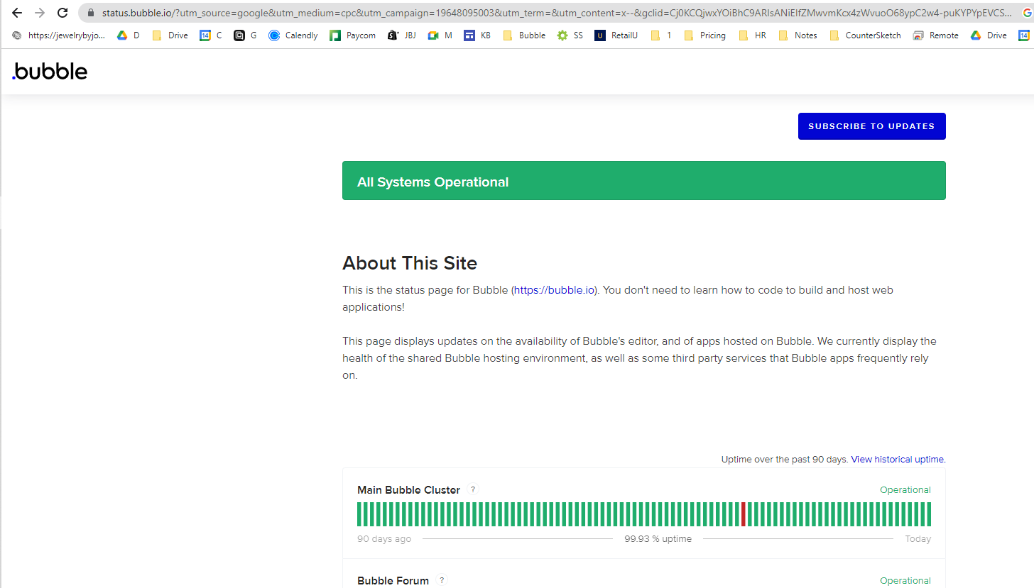Expand the Pricing bookmark folder
This screenshot has height=588, width=1034.
coord(705,35)
